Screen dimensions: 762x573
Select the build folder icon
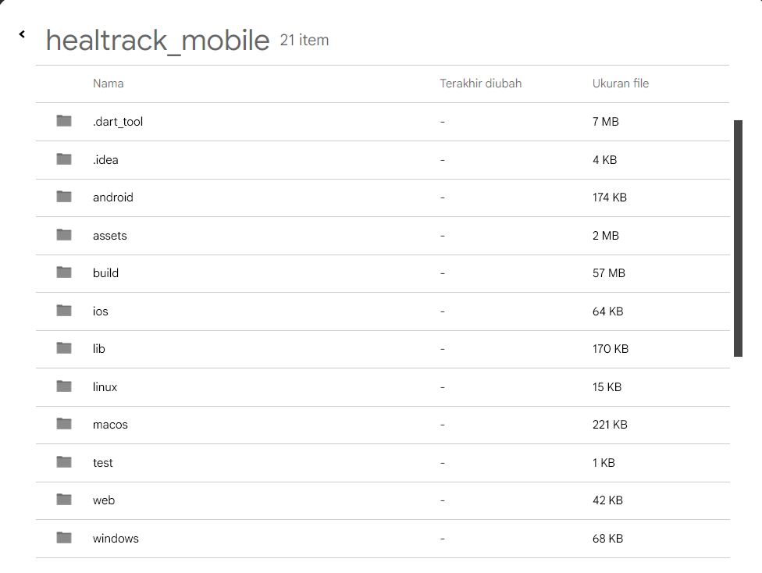click(64, 272)
